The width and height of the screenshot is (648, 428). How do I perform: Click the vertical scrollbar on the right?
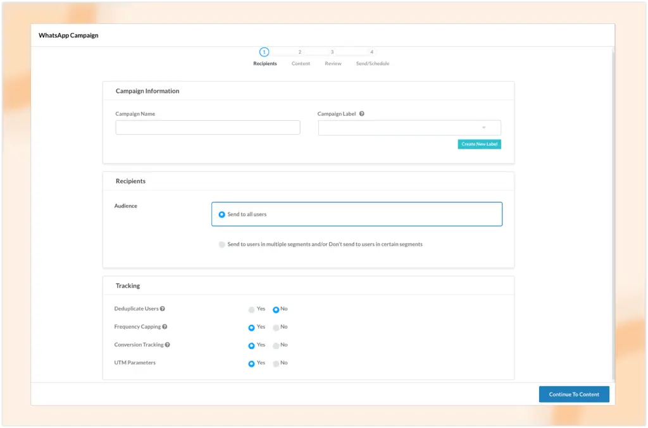click(x=612, y=215)
